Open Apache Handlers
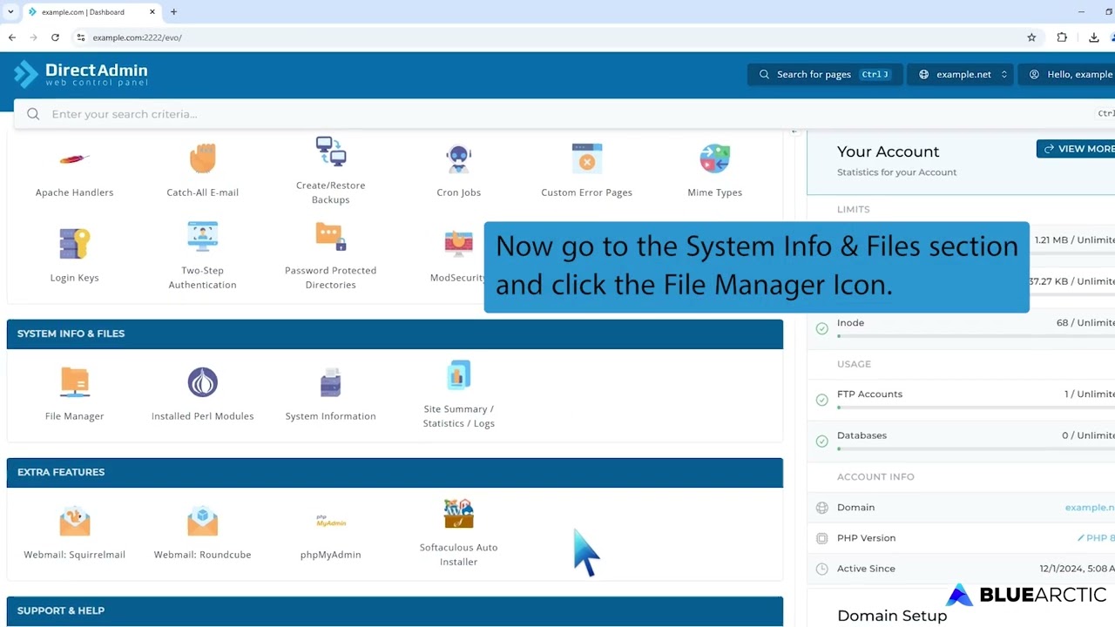The height and width of the screenshot is (627, 1115). [x=74, y=158]
